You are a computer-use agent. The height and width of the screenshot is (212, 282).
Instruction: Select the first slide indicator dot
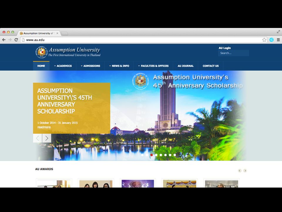[142, 155]
